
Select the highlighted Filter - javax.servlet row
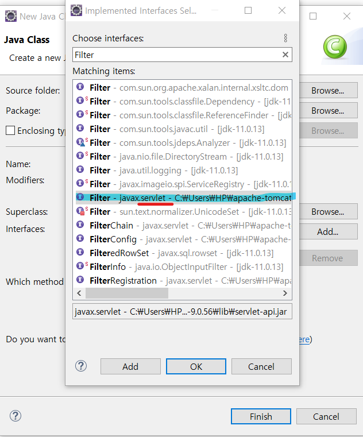click(x=182, y=198)
